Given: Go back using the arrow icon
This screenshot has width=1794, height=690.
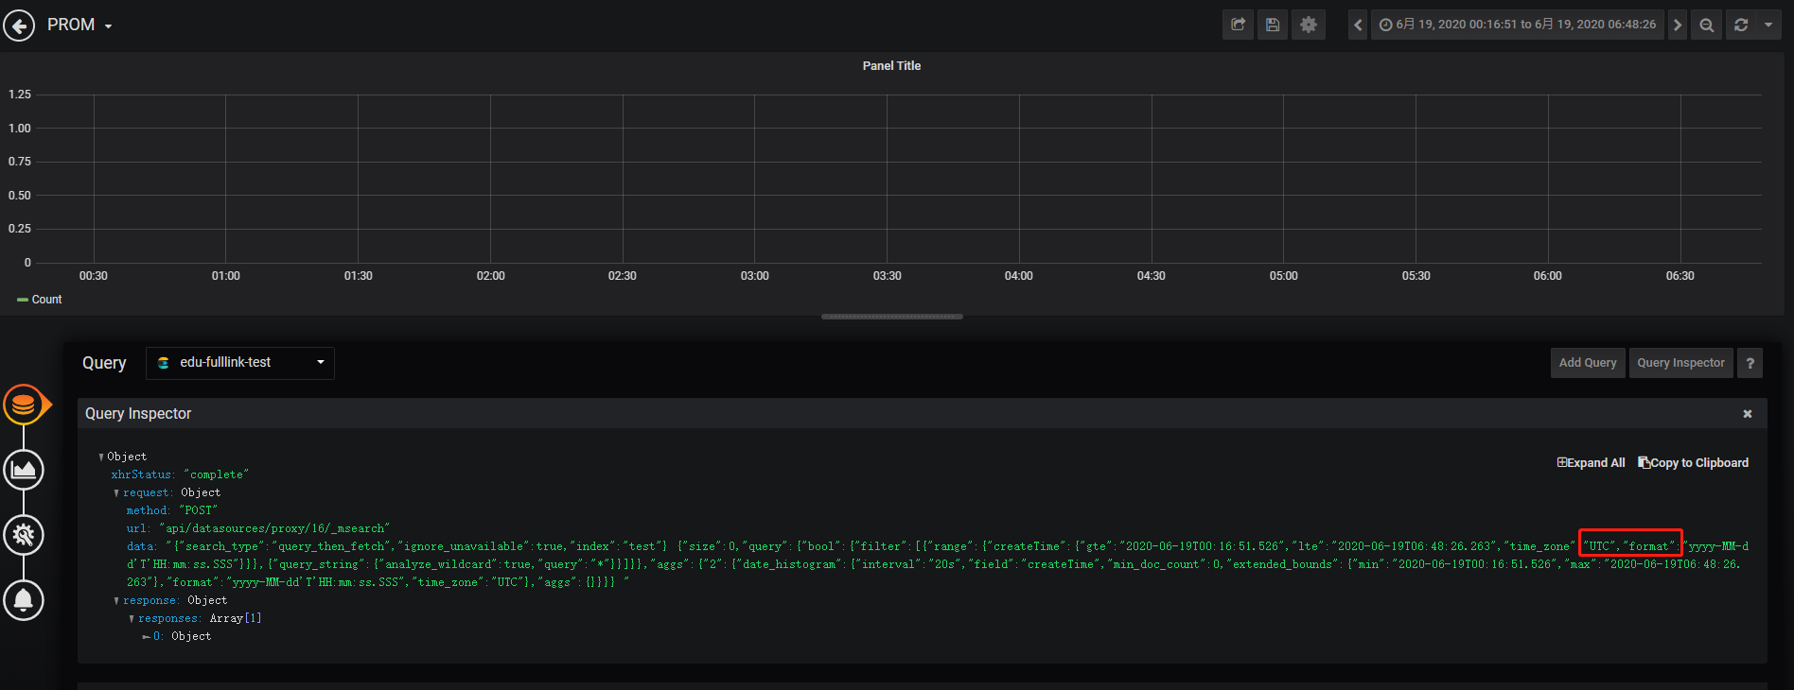Looking at the screenshot, I should tap(19, 26).
